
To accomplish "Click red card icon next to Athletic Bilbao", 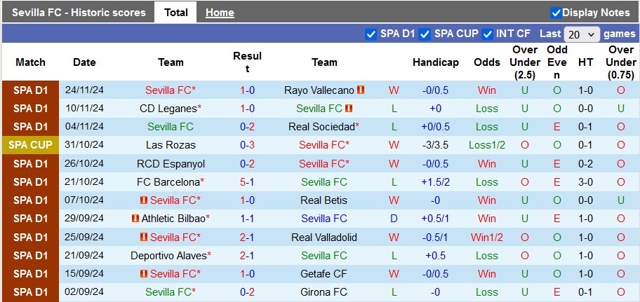I will click(x=135, y=219).
